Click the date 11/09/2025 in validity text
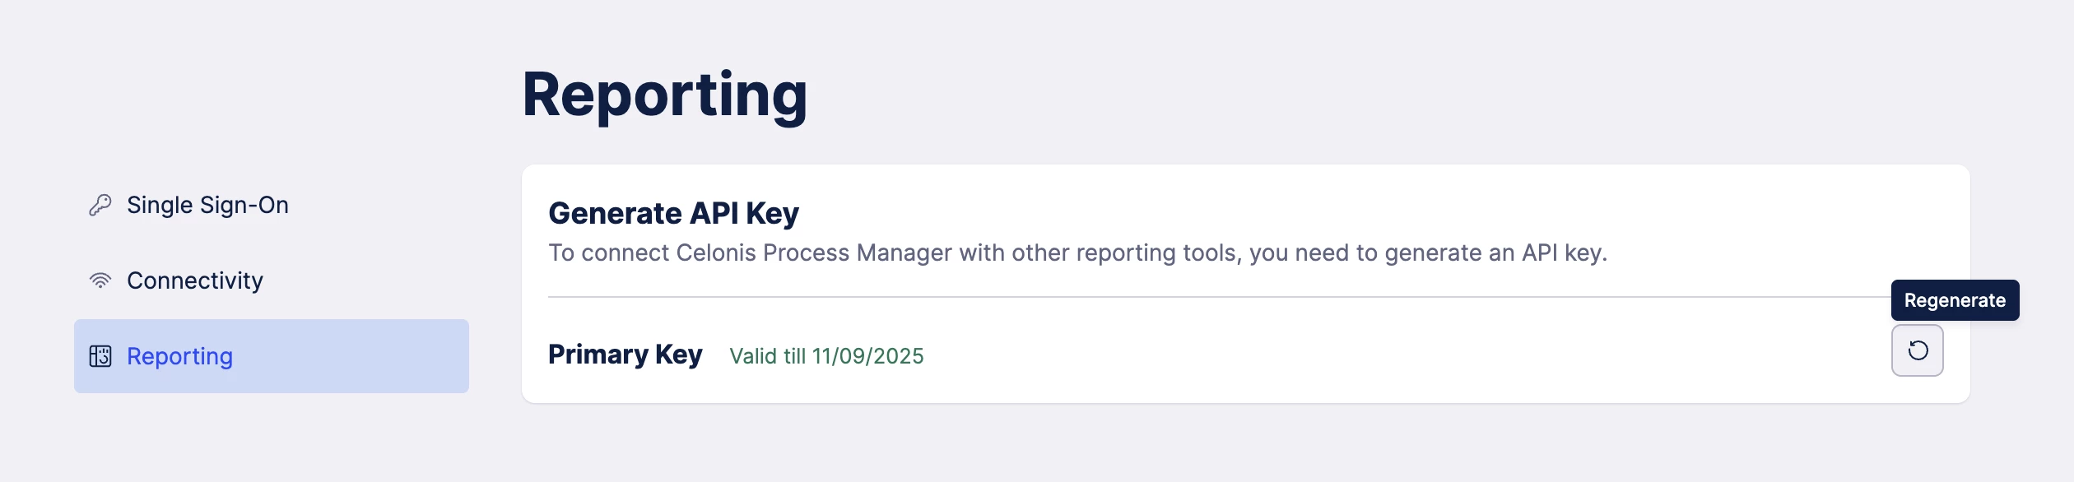 tap(867, 356)
